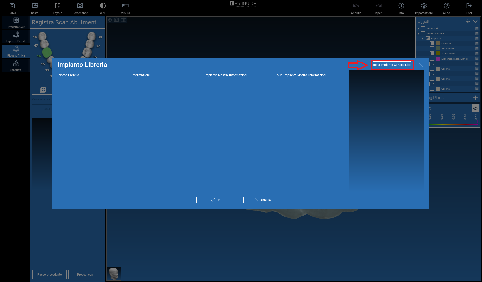Toggle the Scan Marker checkbox
Image resolution: width=482 pixels, height=282 pixels.
432,53
